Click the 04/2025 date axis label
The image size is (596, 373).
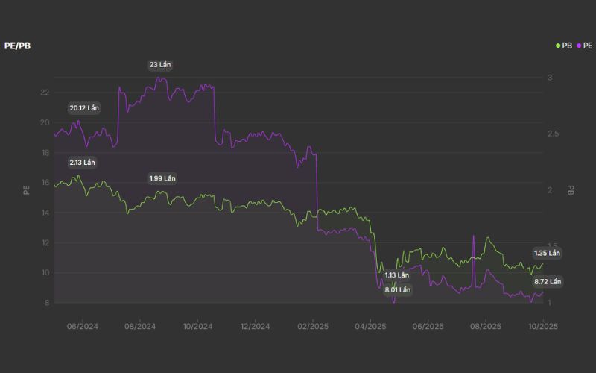point(370,326)
